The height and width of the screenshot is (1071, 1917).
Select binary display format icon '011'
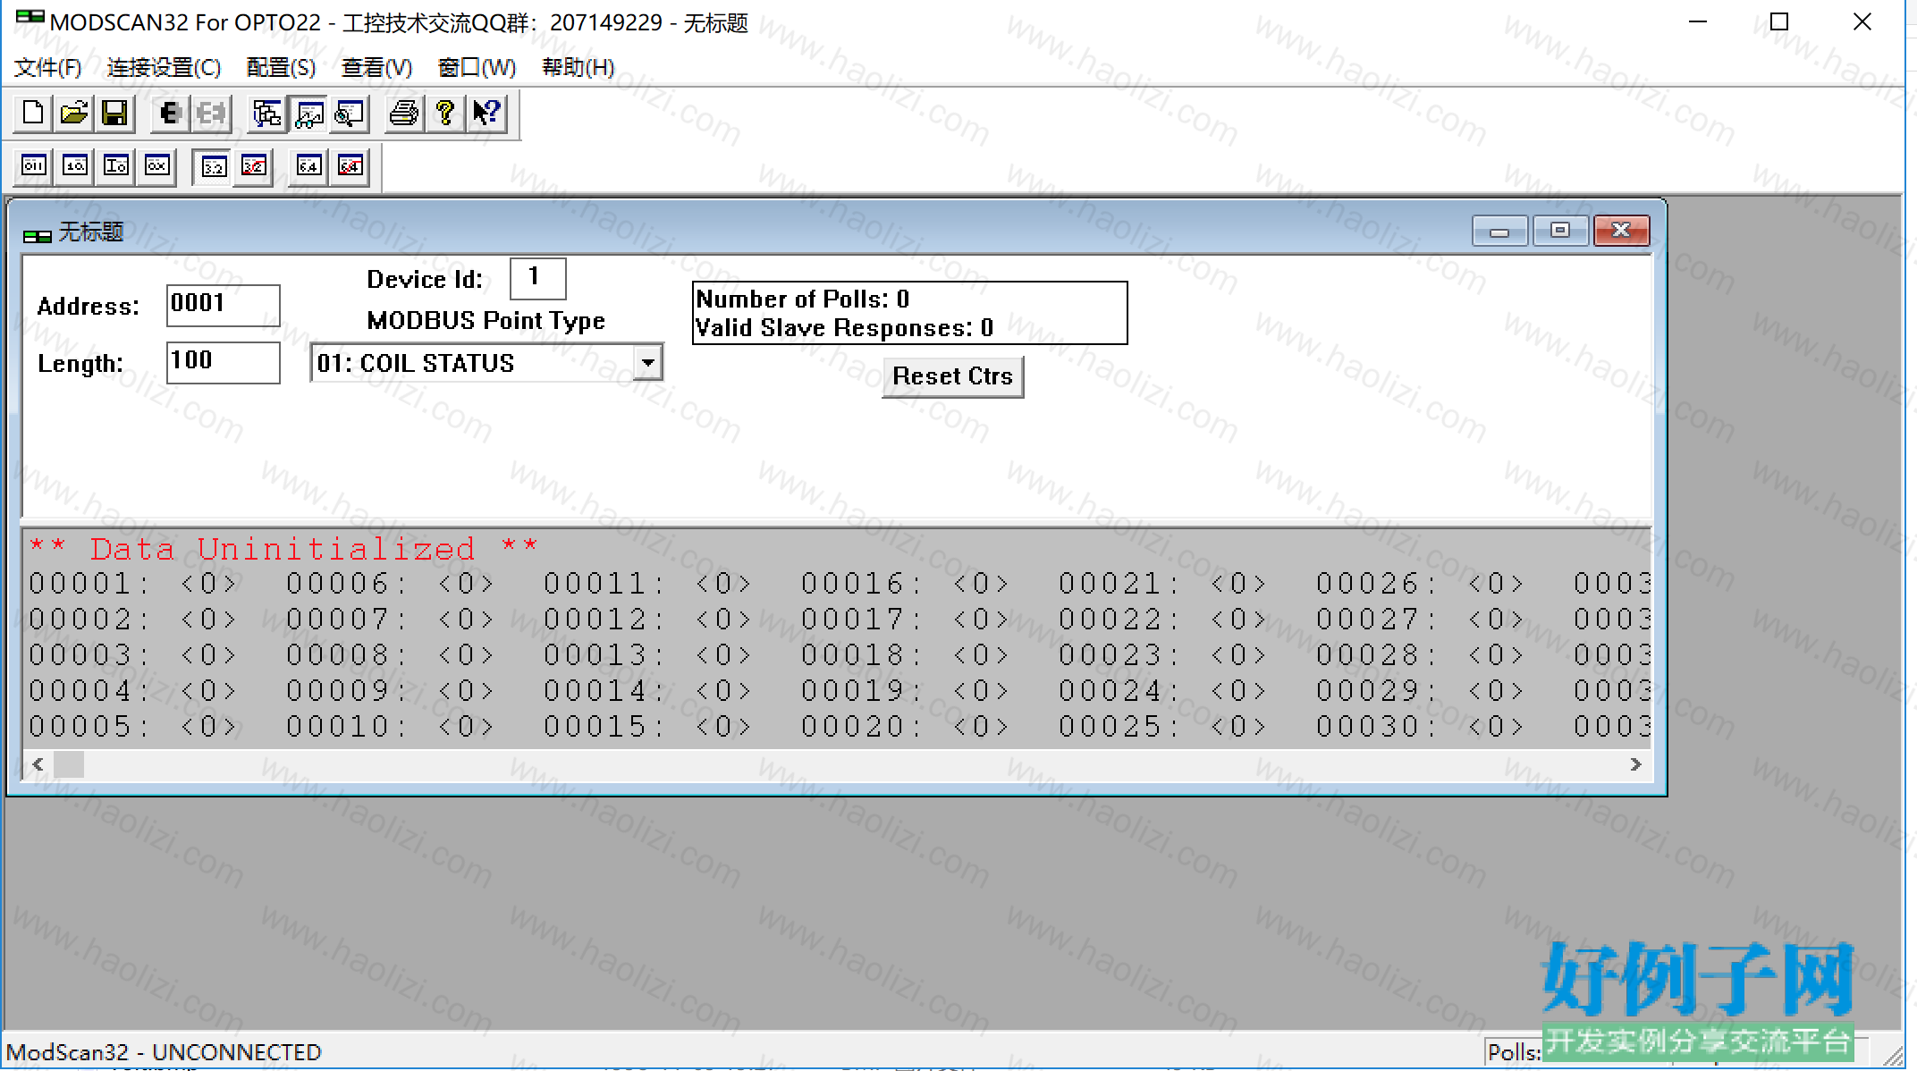34,166
